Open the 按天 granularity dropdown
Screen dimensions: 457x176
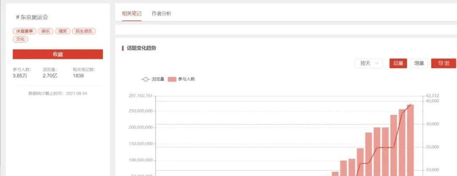(369, 63)
